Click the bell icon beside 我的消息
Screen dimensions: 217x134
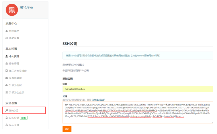tap(7, 31)
